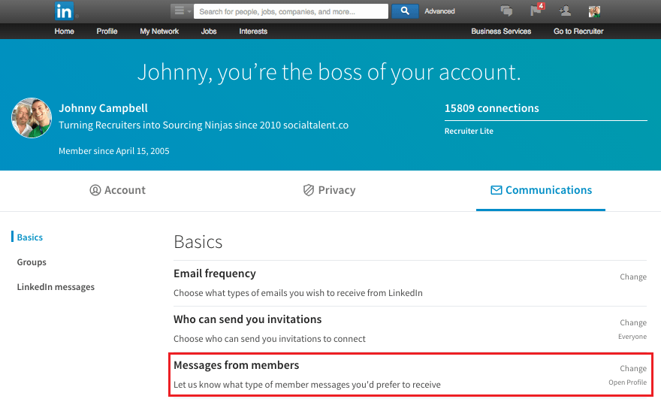Open the add connections person icon
The height and width of the screenshot is (408, 661).
point(565,11)
